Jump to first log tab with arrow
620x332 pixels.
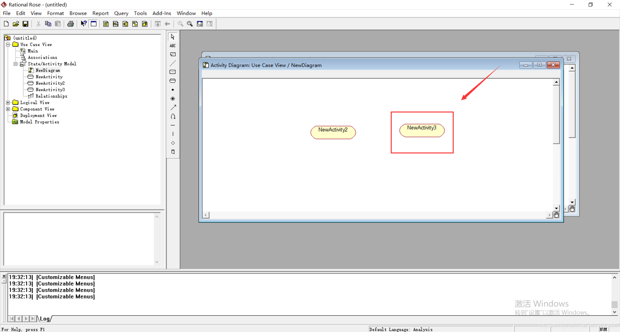(12, 319)
